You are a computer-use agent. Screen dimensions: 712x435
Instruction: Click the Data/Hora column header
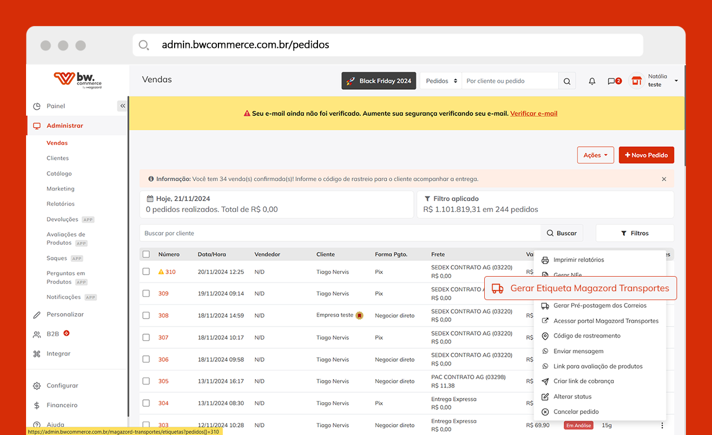(212, 254)
